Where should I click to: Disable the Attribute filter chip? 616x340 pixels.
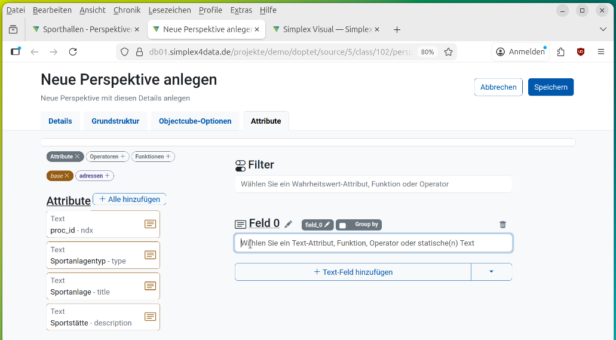coord(77,157)
